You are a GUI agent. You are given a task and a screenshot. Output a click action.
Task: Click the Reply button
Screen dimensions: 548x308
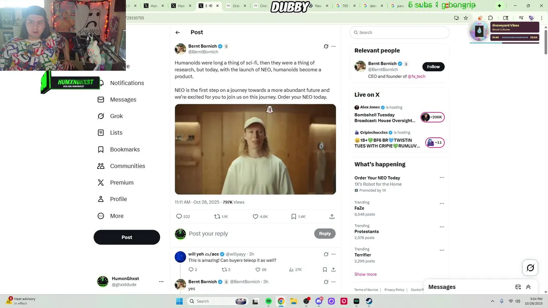point(325,234)
